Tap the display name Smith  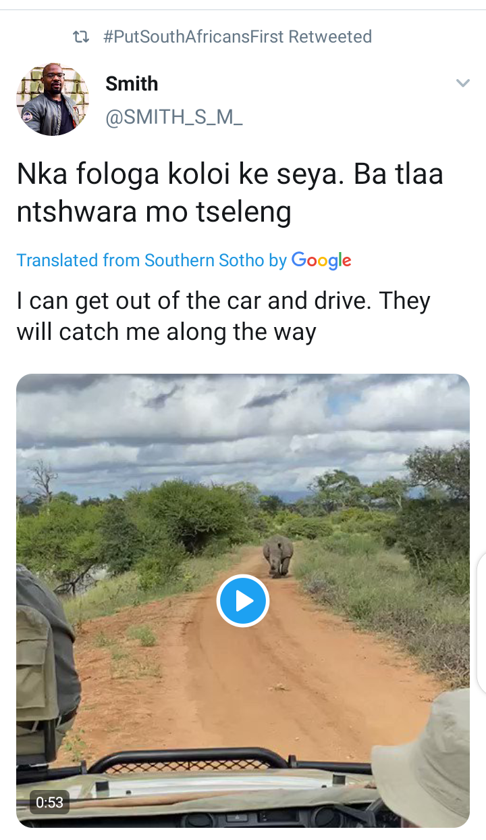coord(132,84)
